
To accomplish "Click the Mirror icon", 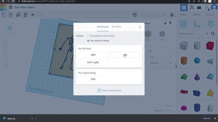I will click(x=171, y=15).
